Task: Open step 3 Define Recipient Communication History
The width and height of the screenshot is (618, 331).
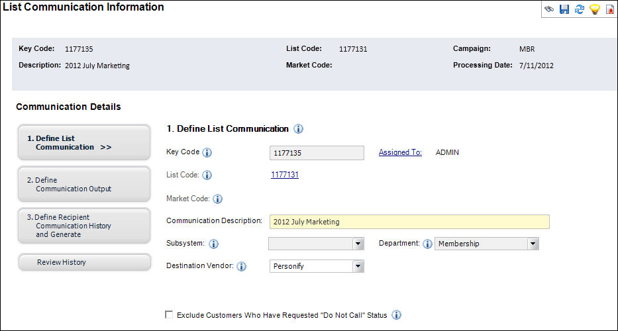Action: pyautogui.click(x=84, y=226)
